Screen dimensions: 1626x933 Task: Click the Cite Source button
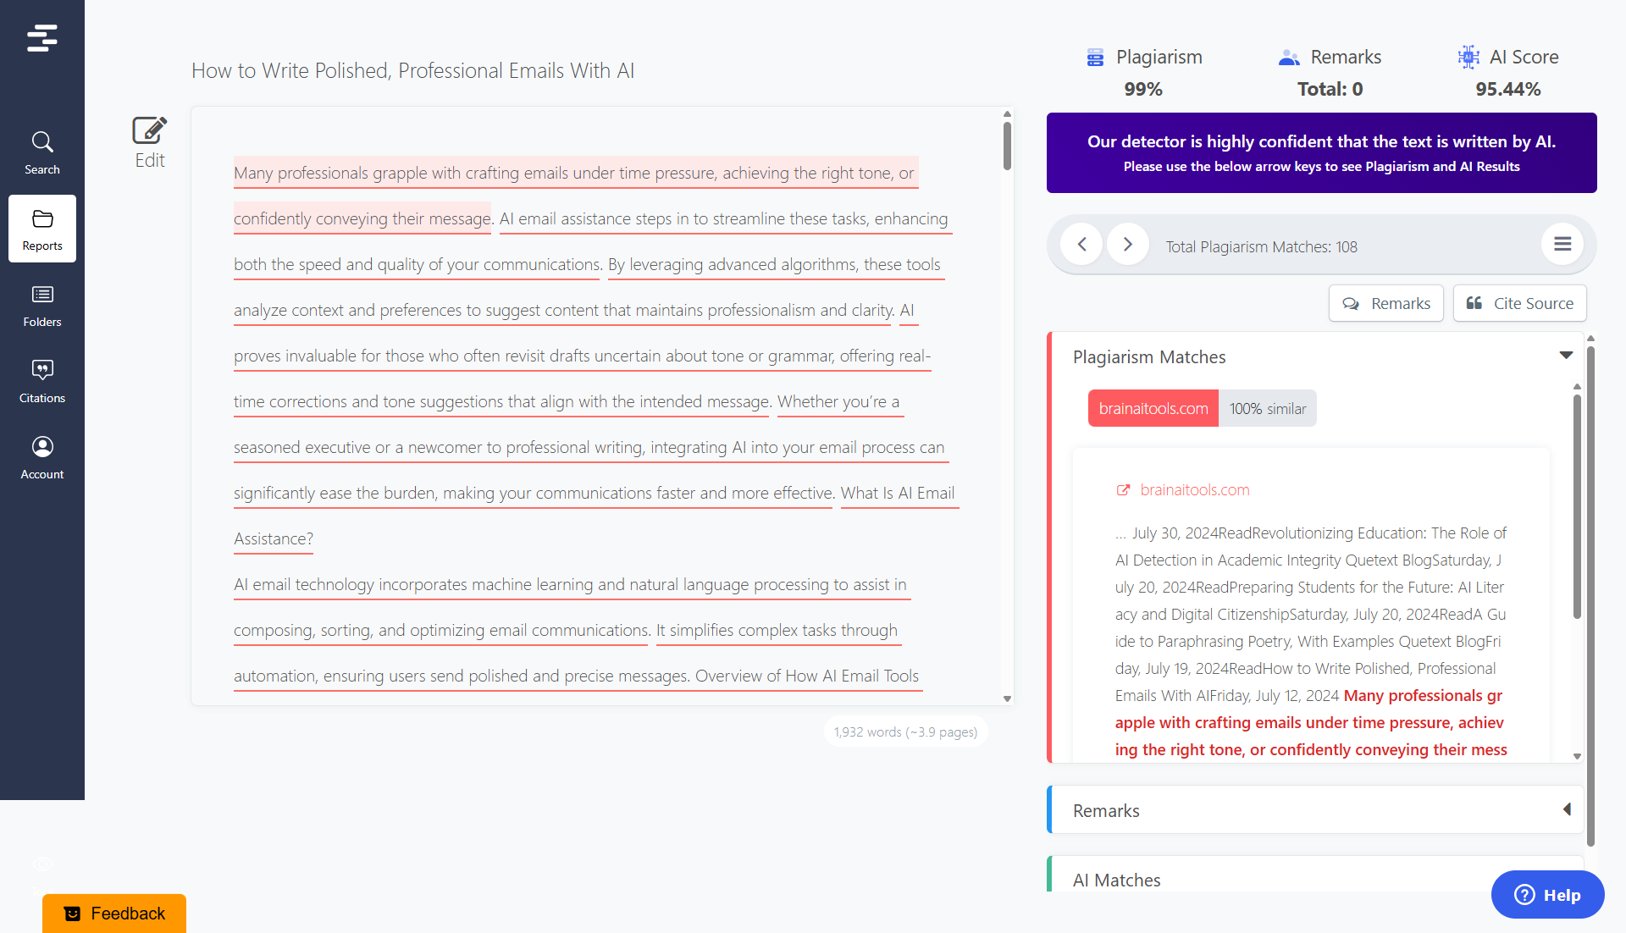tap(1519, 303)
